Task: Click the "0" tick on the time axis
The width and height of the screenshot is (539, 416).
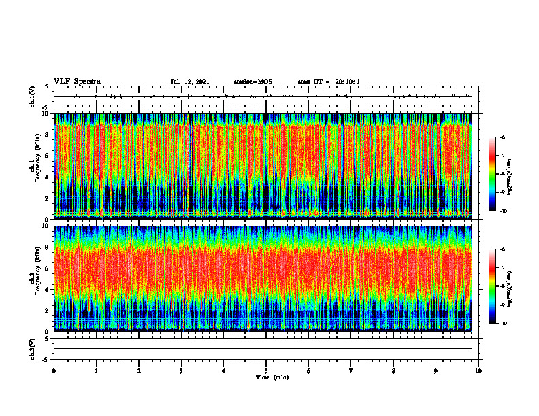Action: 54,371
